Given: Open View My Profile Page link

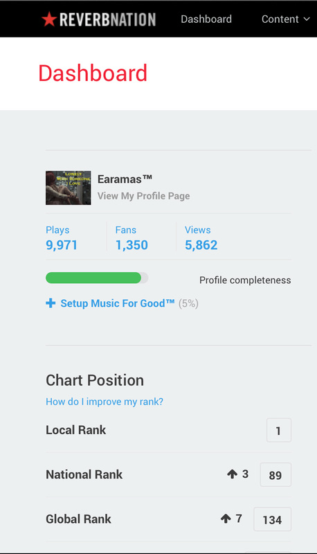Looking at the screenshot, I should tap(144, 196).
